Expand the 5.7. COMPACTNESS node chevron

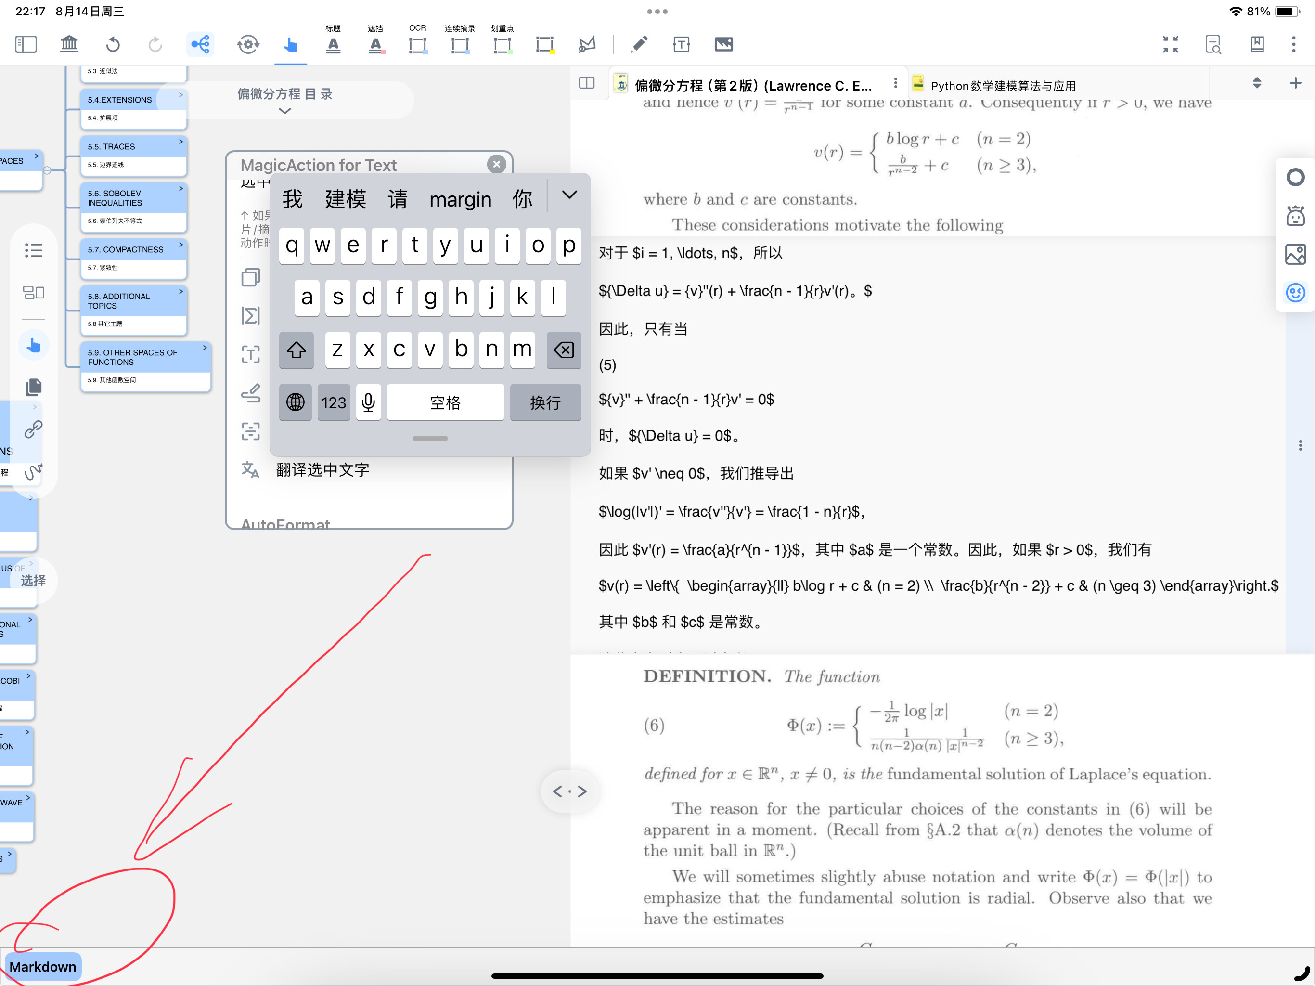(180, 245)
